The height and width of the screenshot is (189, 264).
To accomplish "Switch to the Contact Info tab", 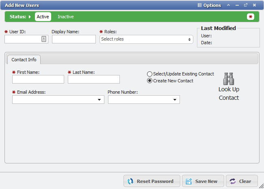I will (24, 60).
